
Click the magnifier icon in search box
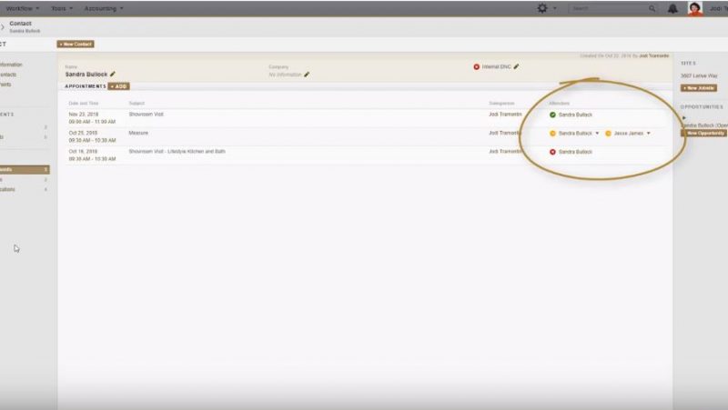point(652,8)
